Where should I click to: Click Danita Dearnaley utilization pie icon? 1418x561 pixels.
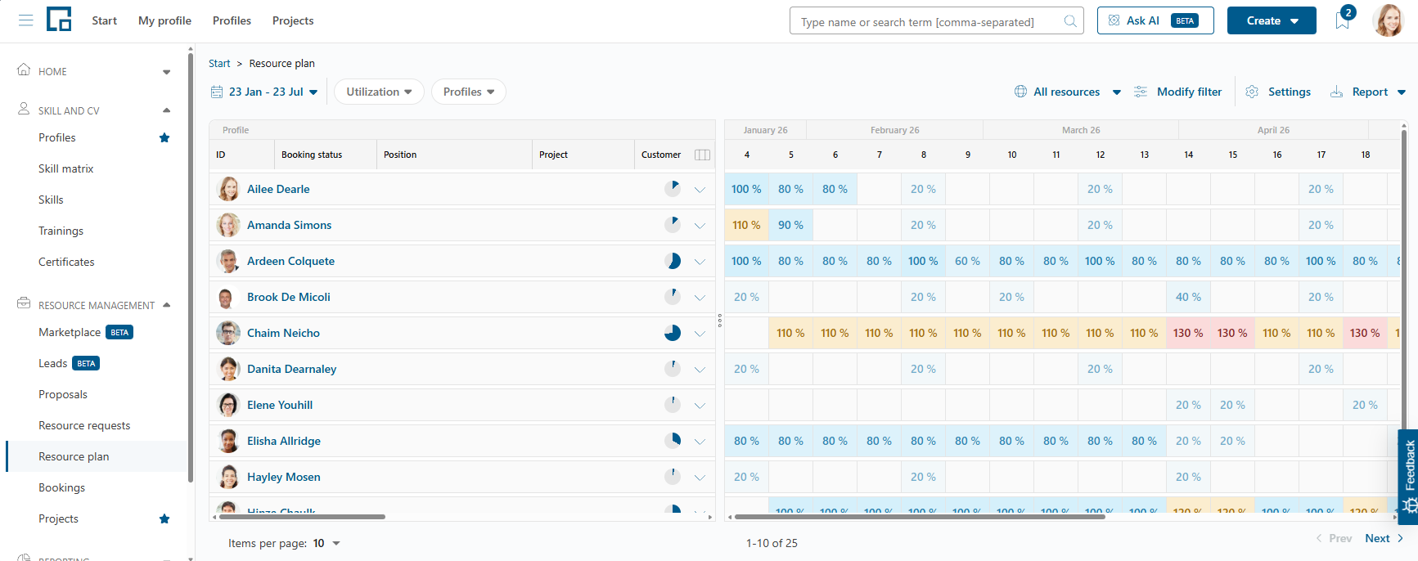(673, 369)
